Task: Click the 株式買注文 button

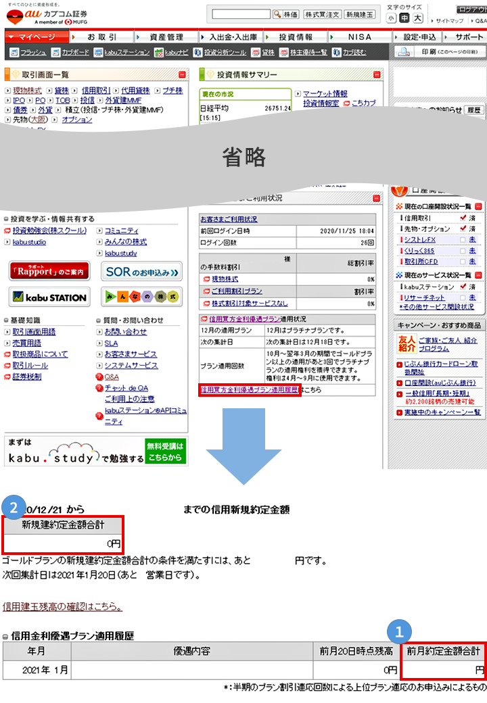Action: pyautogui.click(x=321, y=14)
